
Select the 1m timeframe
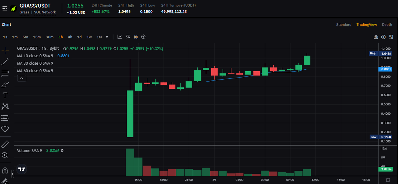15,37
